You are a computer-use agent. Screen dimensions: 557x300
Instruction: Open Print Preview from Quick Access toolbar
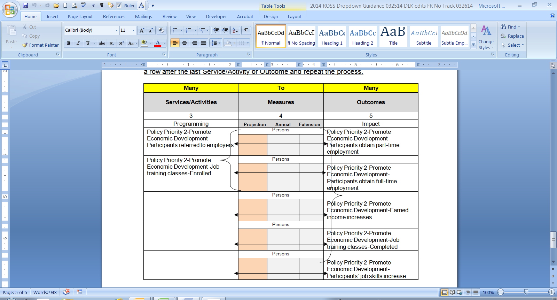coord(74,5)
